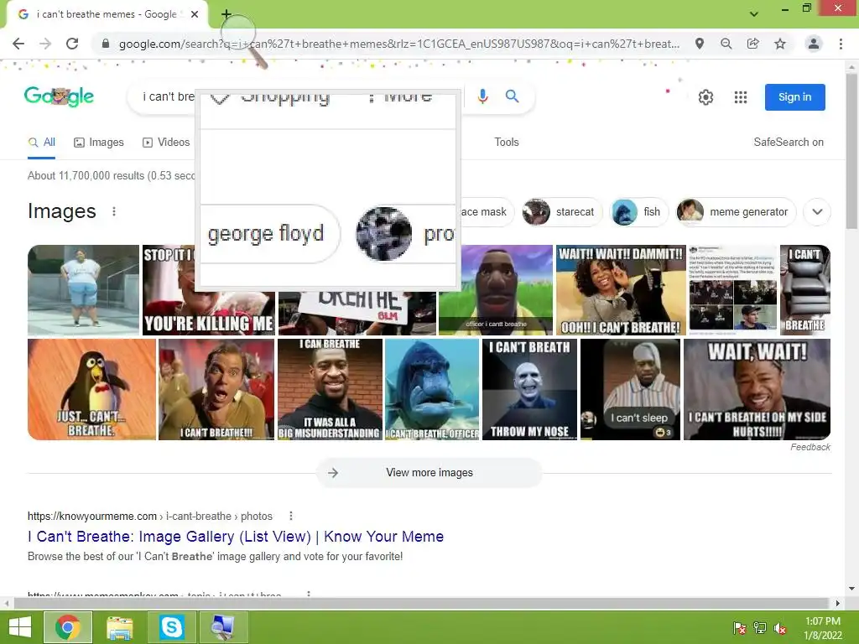Screen dimensions: 859x644
Task: Open the taskbar clock showing 1:07 PM
Action: [822, 628]
